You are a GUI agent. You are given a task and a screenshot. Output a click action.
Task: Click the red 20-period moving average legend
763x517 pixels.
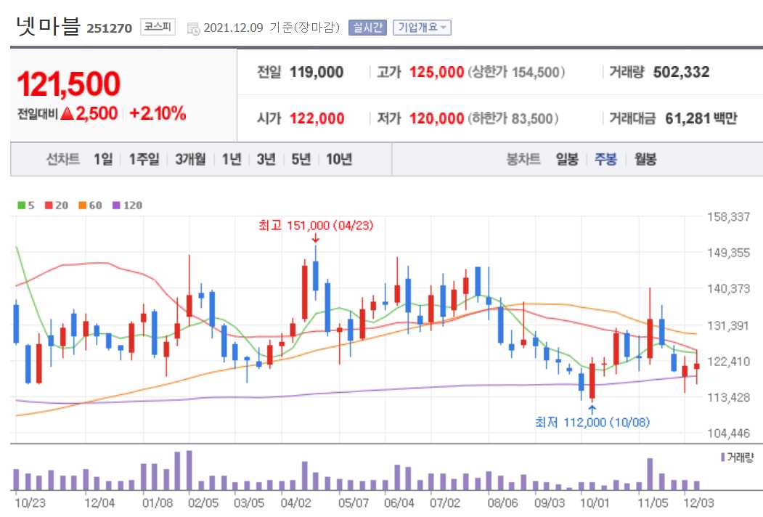[x=57, y=205]
